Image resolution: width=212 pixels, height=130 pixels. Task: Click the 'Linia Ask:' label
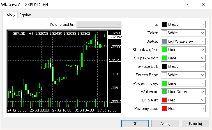point(150,100)
